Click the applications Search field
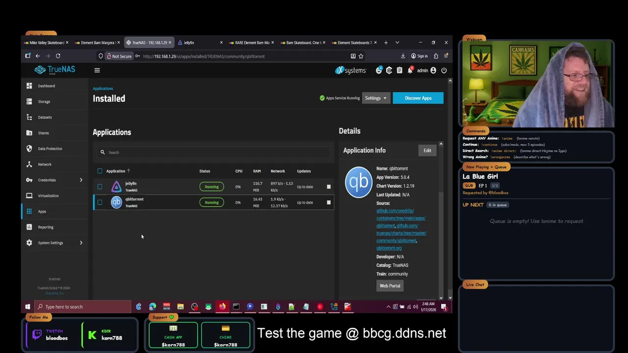The height and width of the screenshot is (353, 628). [x=213, y=152]
